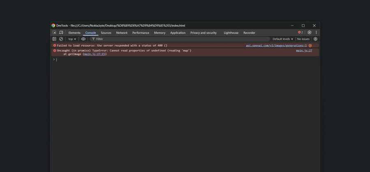Follow the main.js:27:15 stack trace link
The width and height of the screenshot is (370, 172).
(x=94, y=54)
